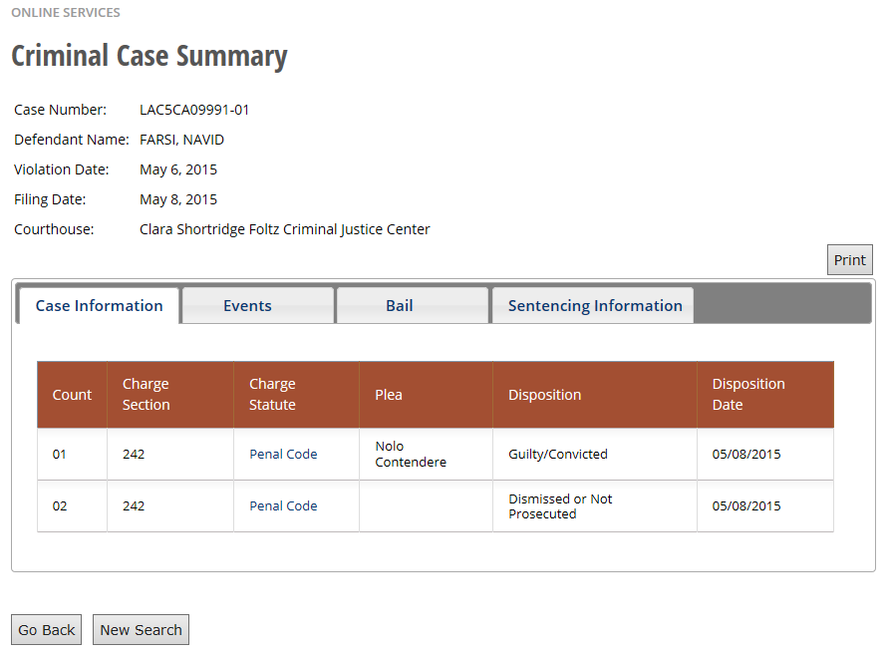
Task: Click violation date May 6, 2015
Action: click(178, 169)
